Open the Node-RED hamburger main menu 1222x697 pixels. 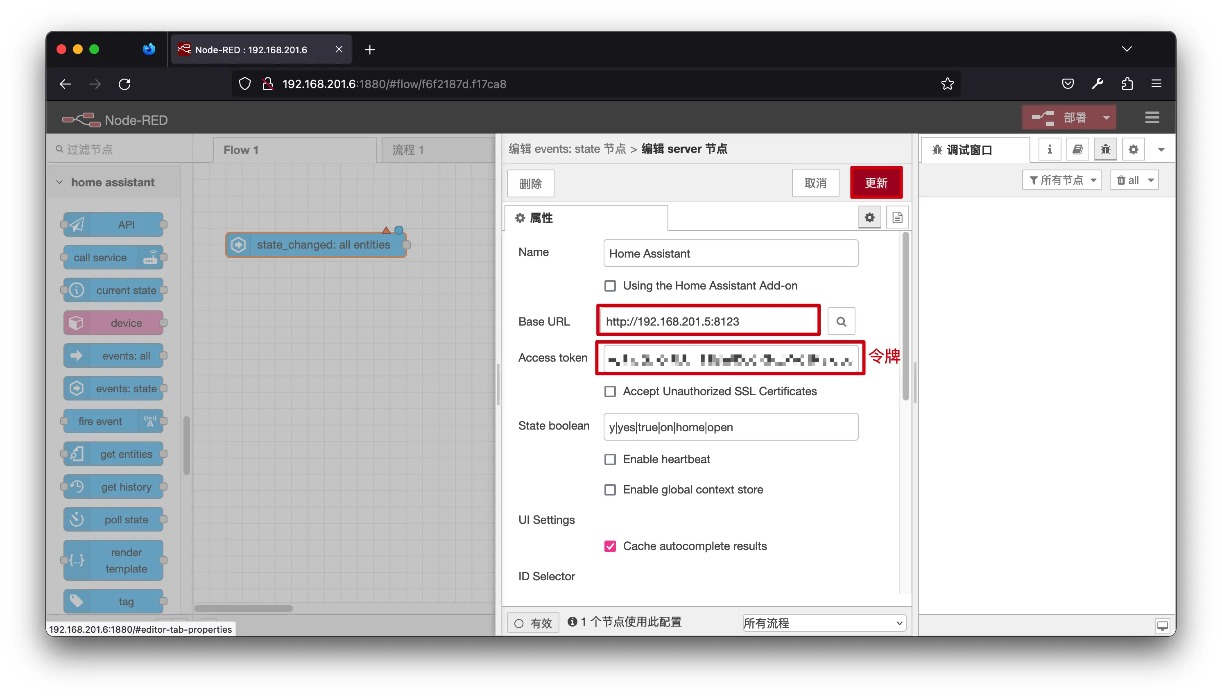[1152, 118]
